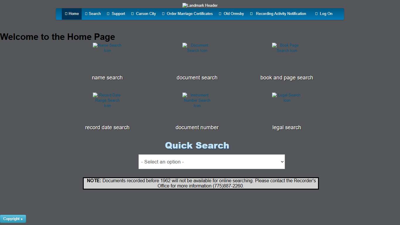Open Order Marriage Certificates
400x225 pixels.
pyautogui.click(x=187, y=13)
